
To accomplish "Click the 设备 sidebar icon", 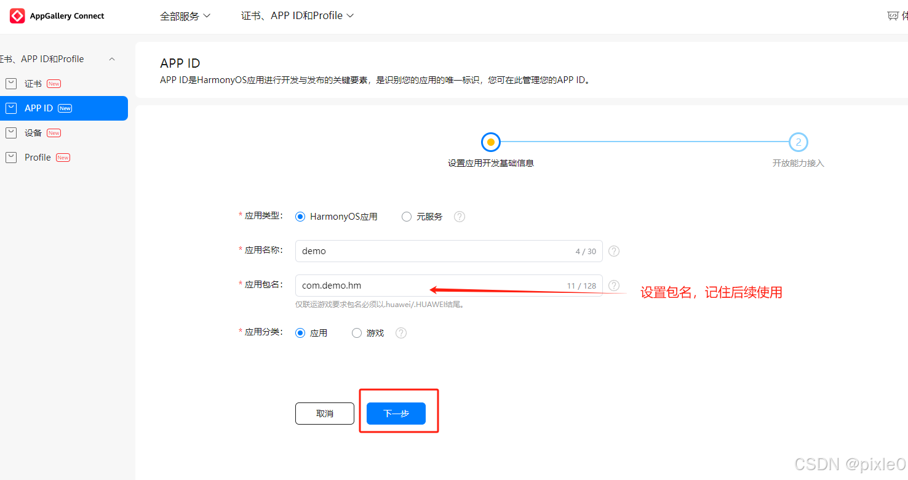I will [x=11, y=133].
